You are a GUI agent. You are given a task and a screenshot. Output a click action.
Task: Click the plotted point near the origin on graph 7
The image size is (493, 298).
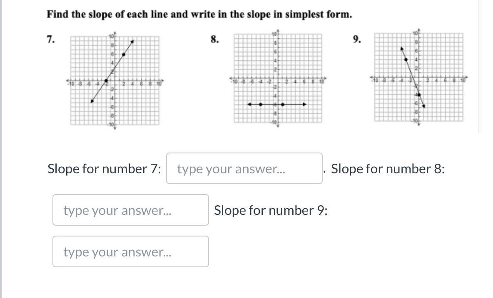click(x=106, y=81)
